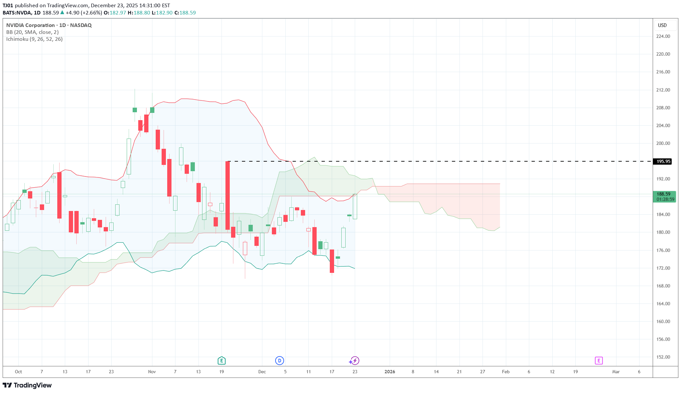Select the Ichimoku (9, 26, 52, 26) legend
The image size is (681, 393).
34,39
